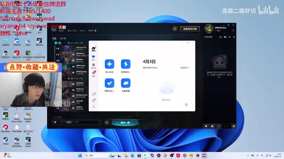Click the round X button beside Play Again
Screen dimensions: 284x159
pyautogui.click(x=106, y=123)
